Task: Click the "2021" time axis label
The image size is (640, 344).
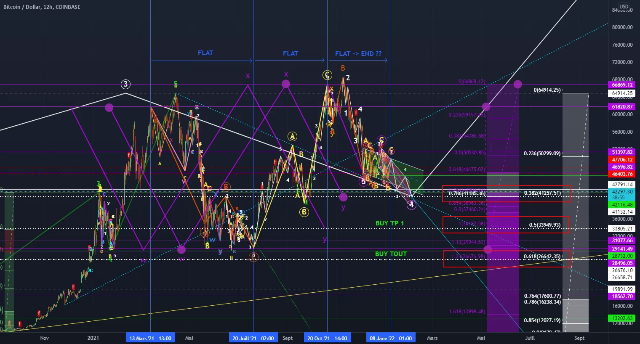Action: click(x=93, y=338)
